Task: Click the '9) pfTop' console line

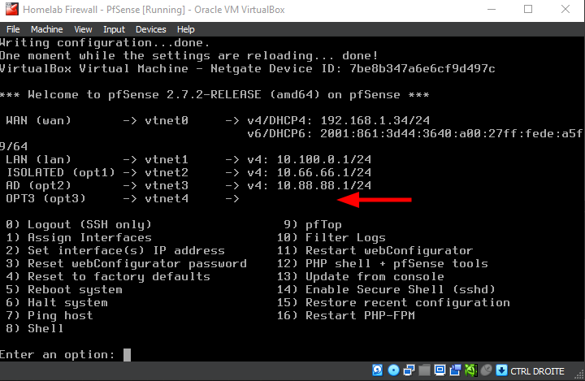Action: click(x=313, y=225)
